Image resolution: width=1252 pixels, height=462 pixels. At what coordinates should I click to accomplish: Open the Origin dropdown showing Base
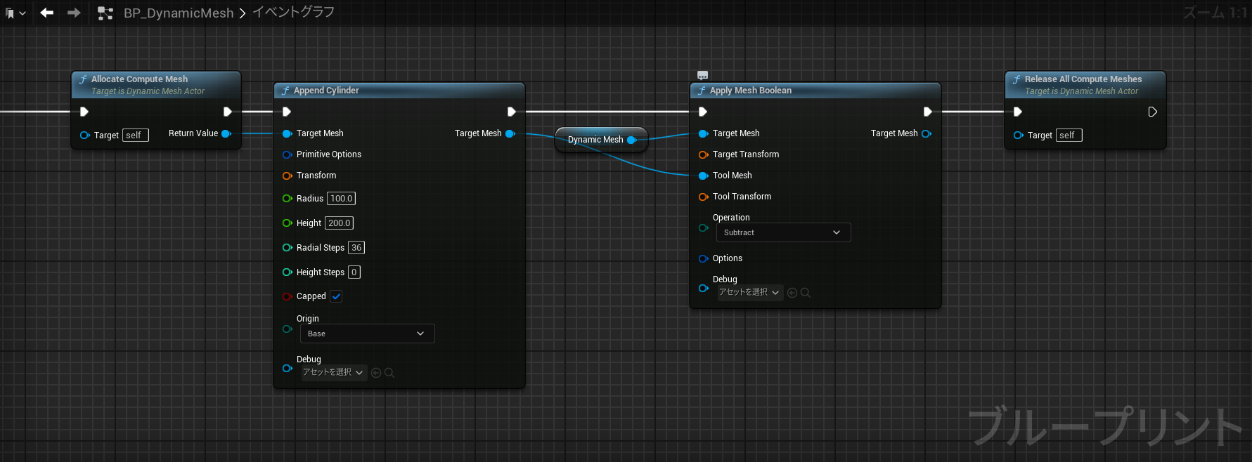tap(368, 334)
